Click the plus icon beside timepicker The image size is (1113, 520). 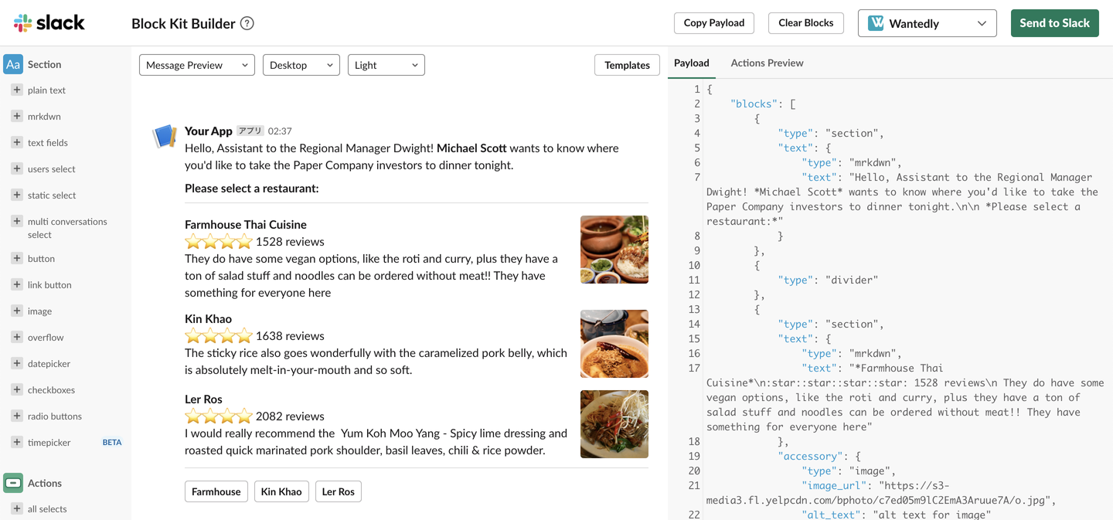[x=16, y=442]
